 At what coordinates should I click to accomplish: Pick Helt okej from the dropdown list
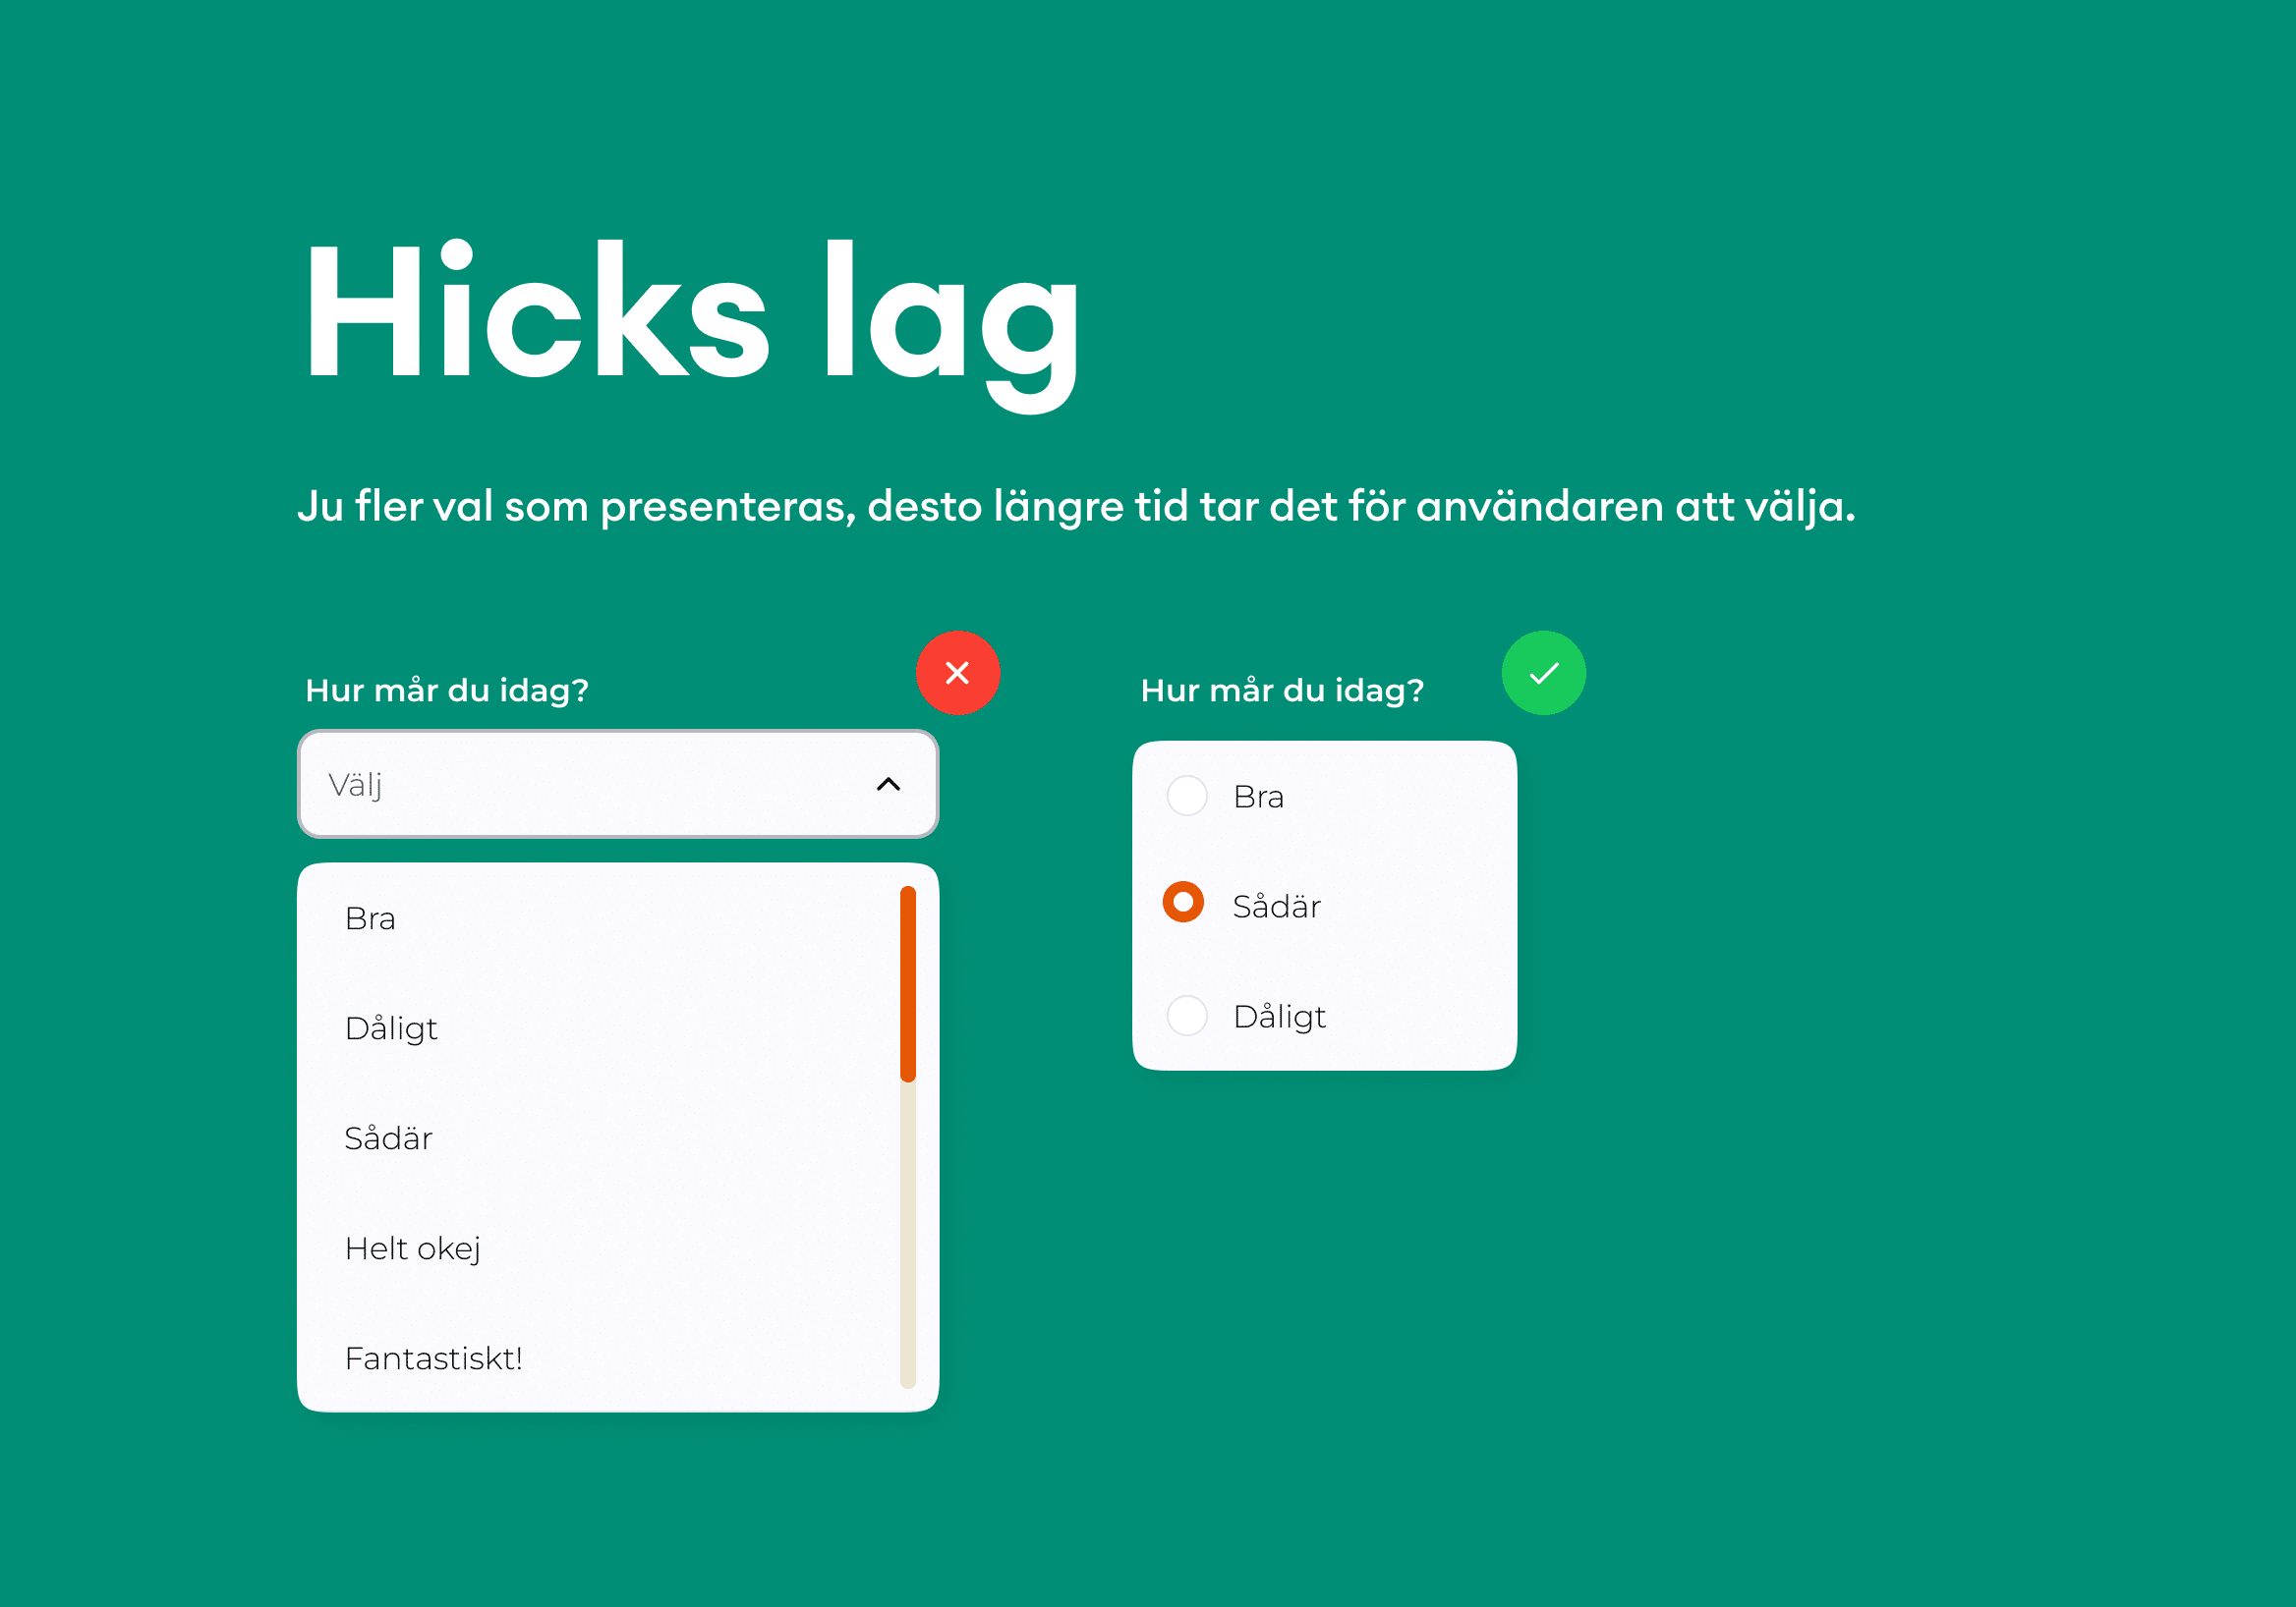tap(598, 1248)
